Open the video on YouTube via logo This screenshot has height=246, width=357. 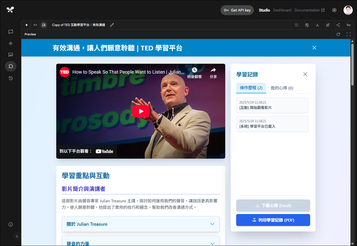(105, 151)
